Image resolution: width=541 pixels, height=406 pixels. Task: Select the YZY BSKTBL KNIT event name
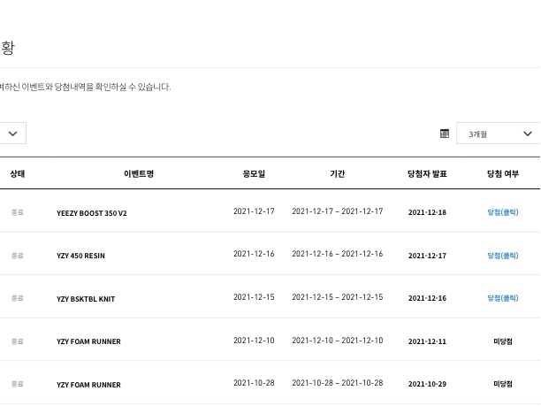(86, 299)
